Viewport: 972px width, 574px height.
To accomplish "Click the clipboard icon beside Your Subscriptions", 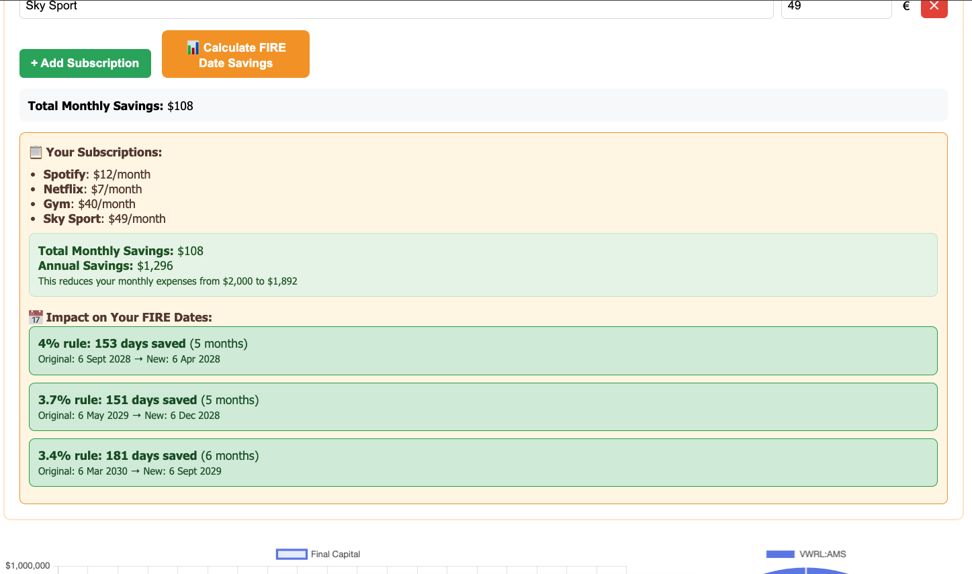I will click(36, 152).
